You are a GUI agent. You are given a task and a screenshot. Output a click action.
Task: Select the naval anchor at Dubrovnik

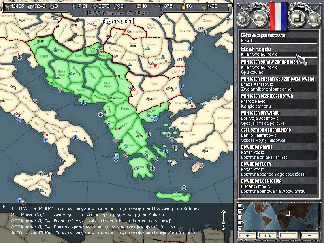[83, 102]
